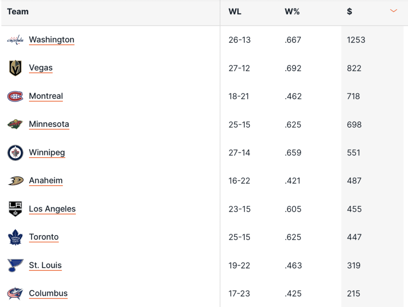
Task: Click the Minnesota Wild logo icon
Action: (x=15, y=124)
